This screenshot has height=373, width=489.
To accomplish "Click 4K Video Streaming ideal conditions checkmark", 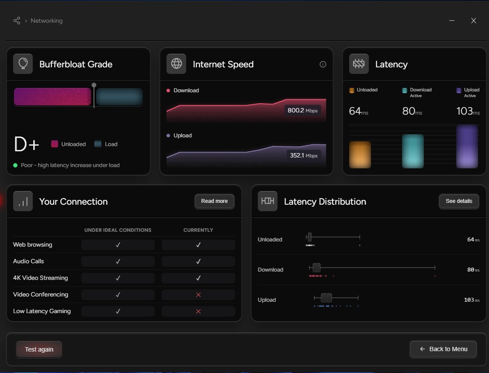I will click(118, 278).
